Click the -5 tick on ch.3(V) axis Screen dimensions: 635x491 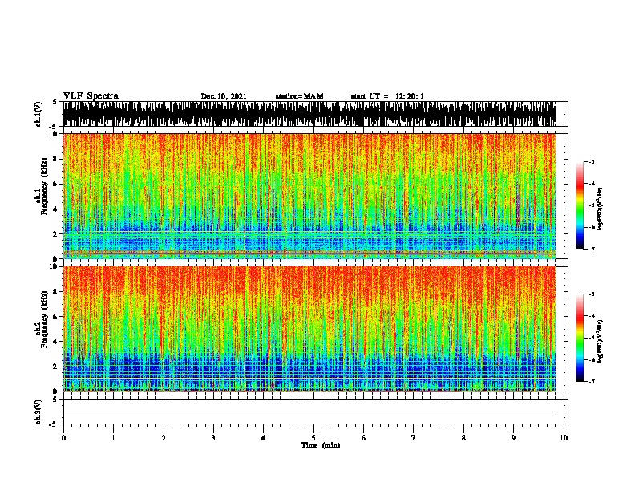tap(54, 424)
